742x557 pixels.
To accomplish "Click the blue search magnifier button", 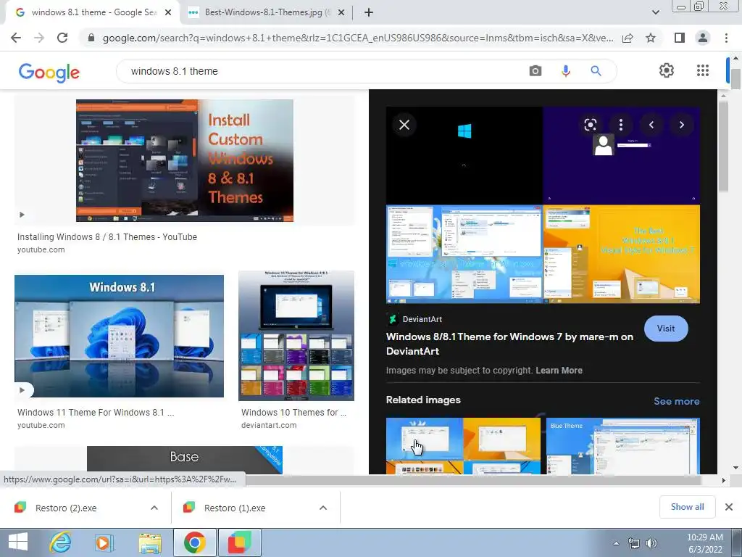I will click(x=596, y=71).
